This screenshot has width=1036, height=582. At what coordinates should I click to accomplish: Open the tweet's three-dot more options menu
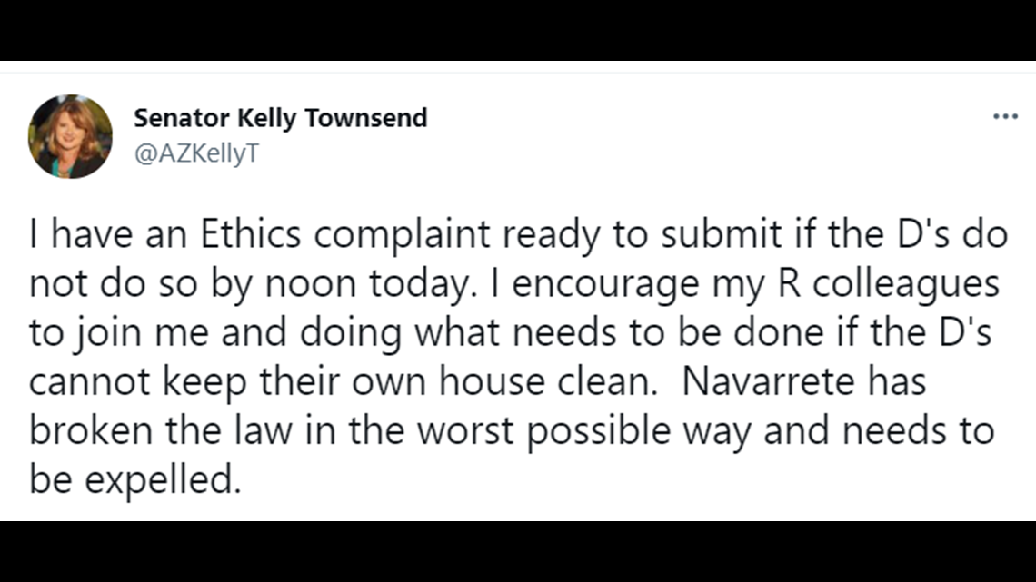pos(1005,117)
